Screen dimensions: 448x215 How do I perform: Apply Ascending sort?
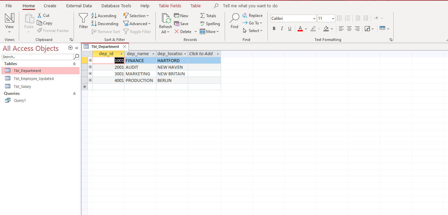pyautogui.click(x=104, y=15)
